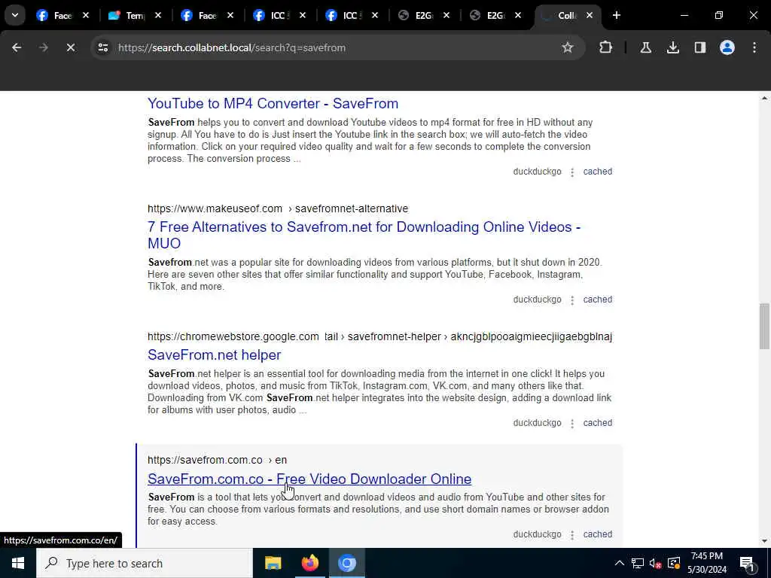The height and width of the screenshot is (578, 771).
Task: Stop loading the page
Action: coord(71,47)
